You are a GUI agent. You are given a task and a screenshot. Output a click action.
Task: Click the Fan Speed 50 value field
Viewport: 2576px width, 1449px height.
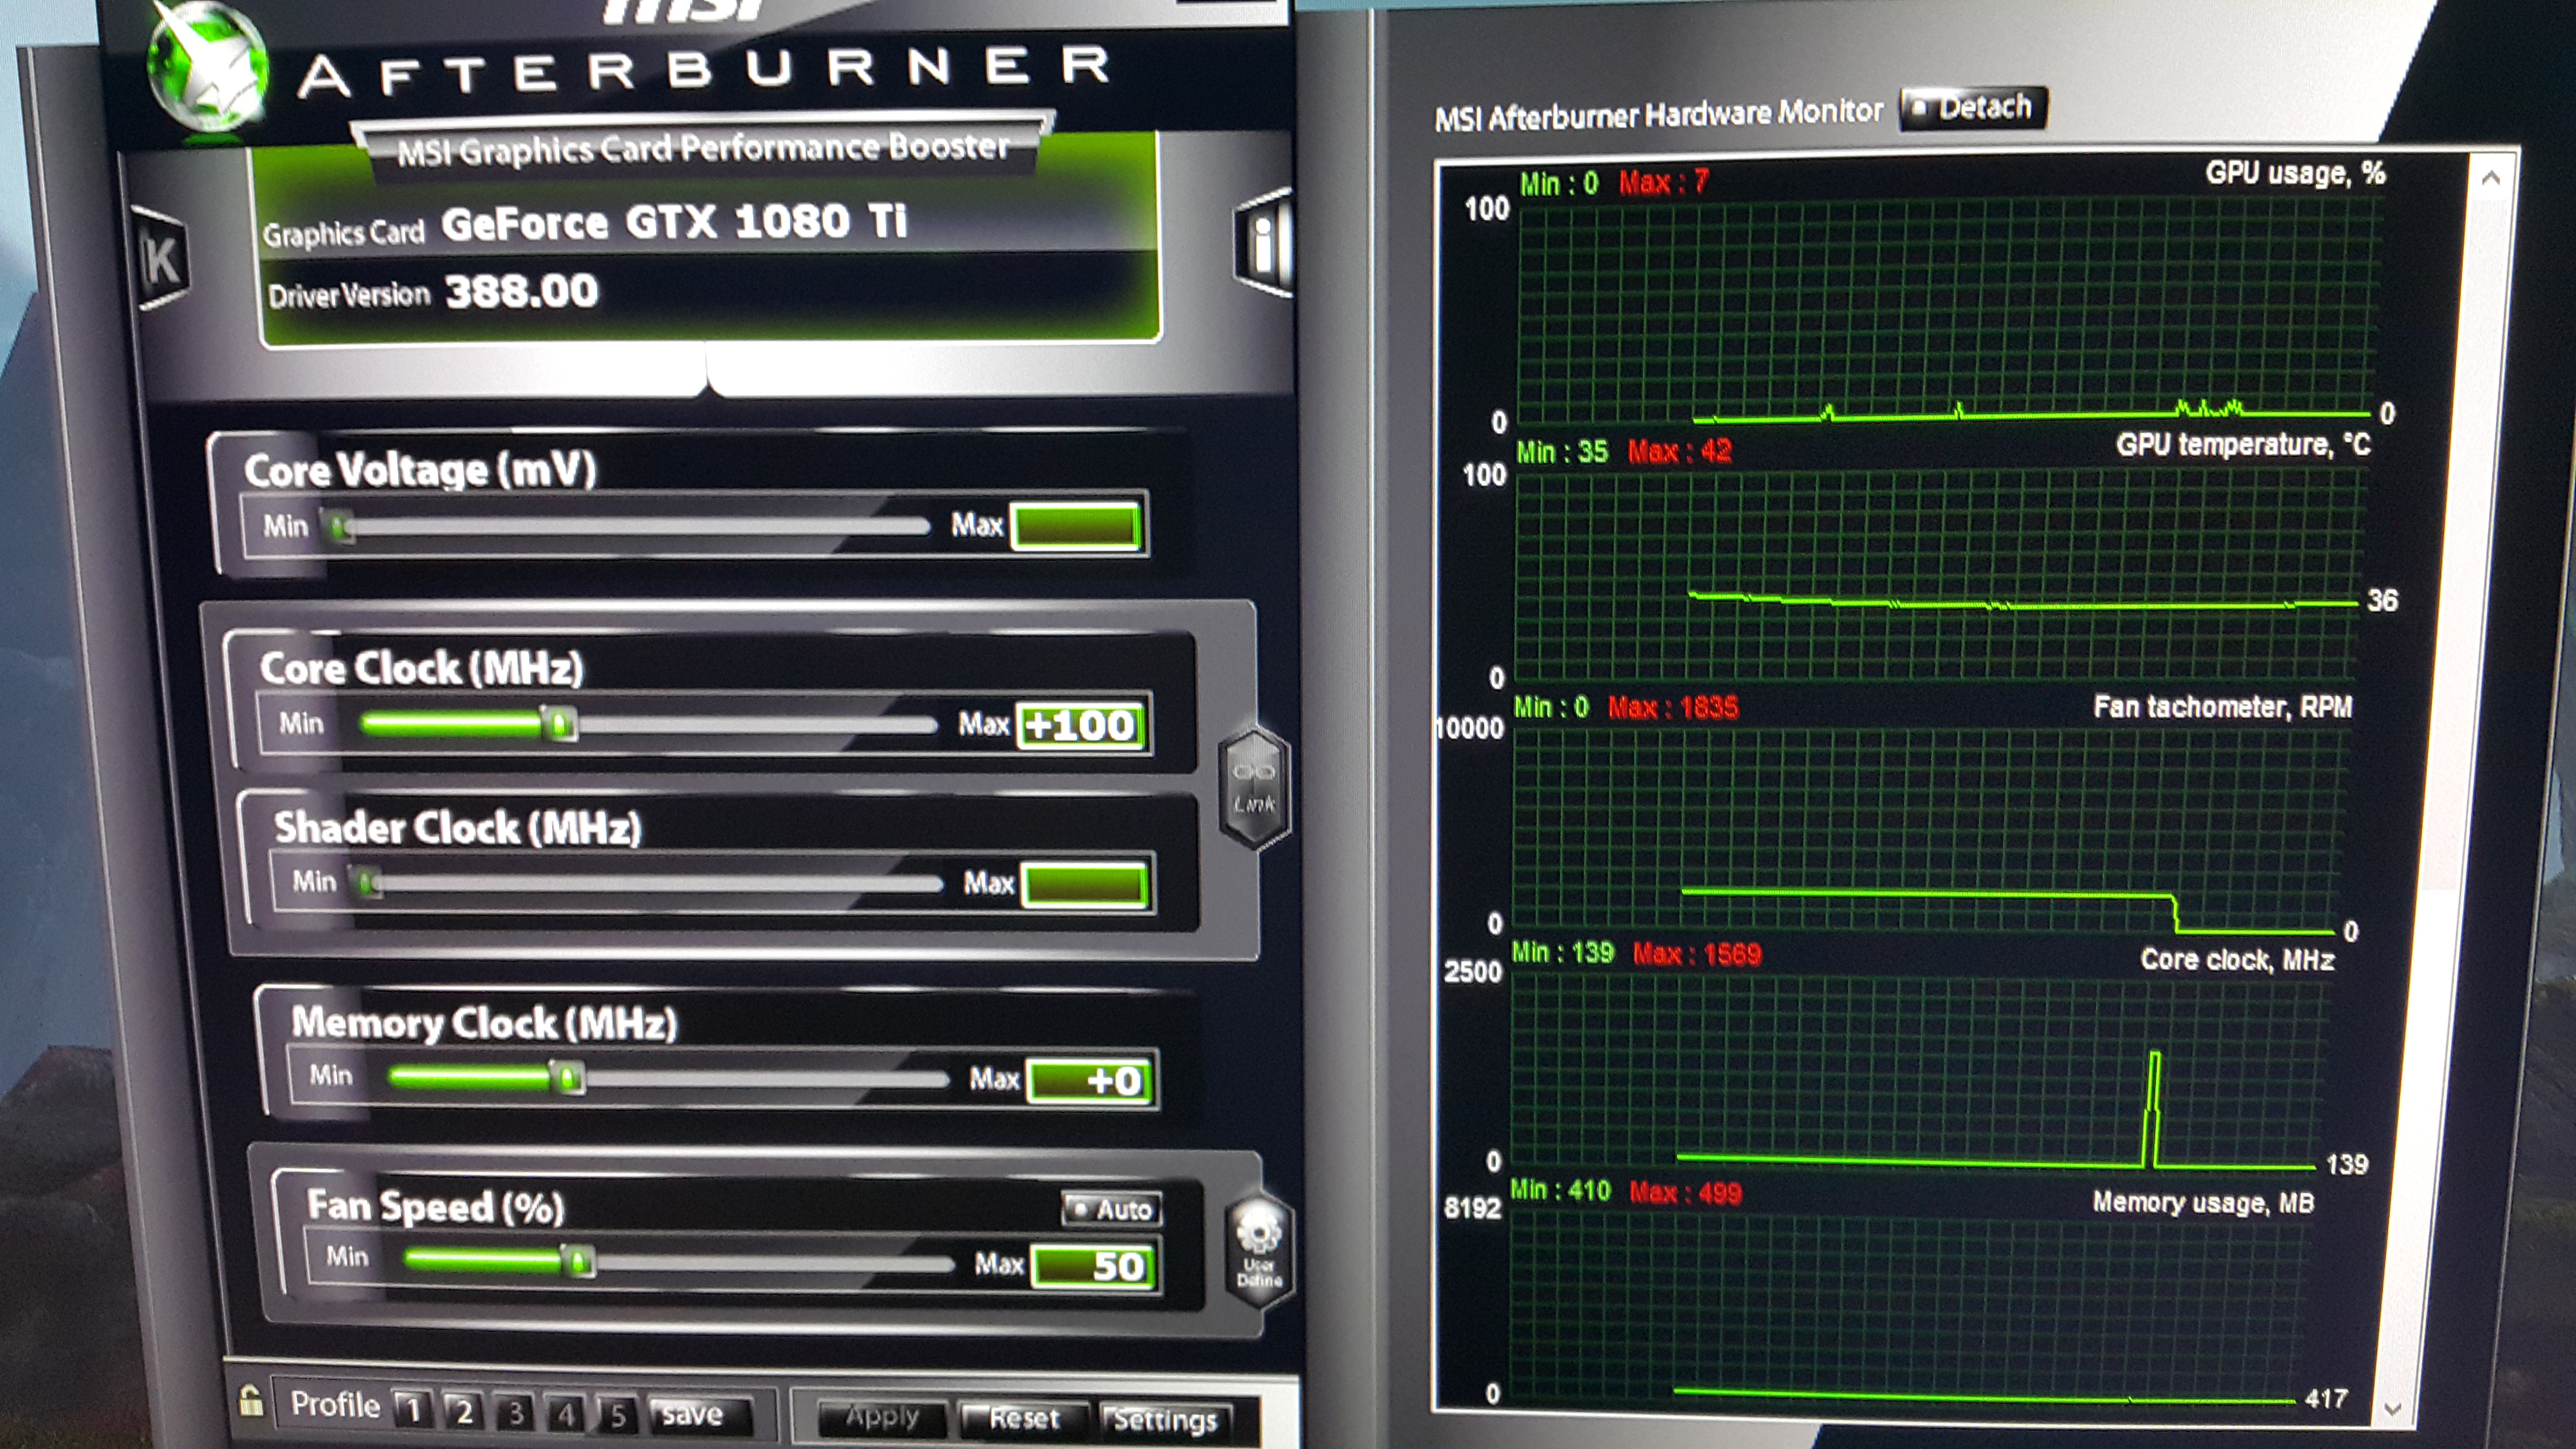(1095, 1266)
